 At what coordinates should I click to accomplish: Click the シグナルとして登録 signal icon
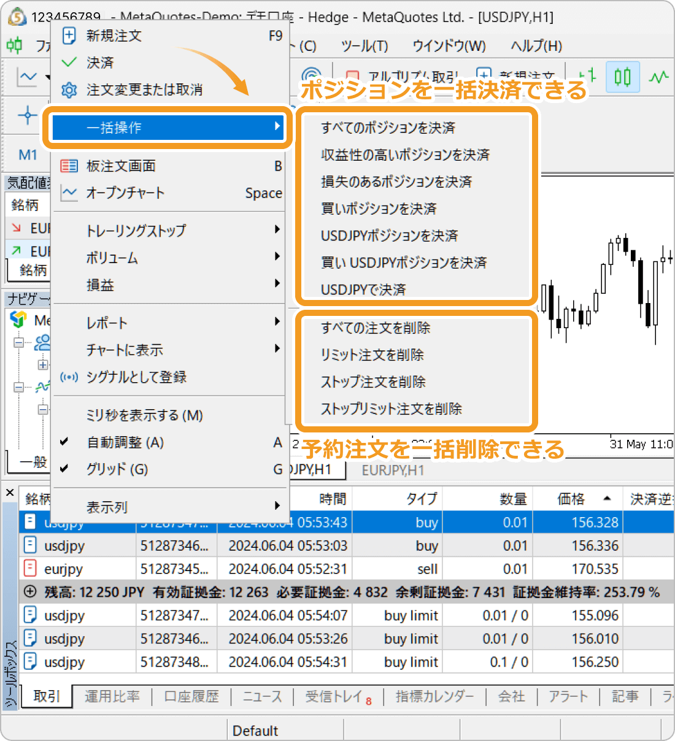tap(69, 377)
